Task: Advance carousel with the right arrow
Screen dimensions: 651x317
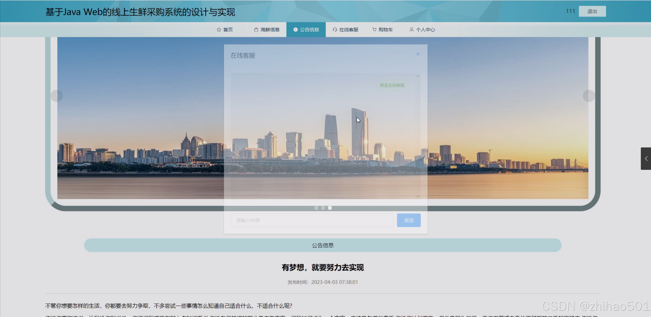Action: tap(589, 95)
